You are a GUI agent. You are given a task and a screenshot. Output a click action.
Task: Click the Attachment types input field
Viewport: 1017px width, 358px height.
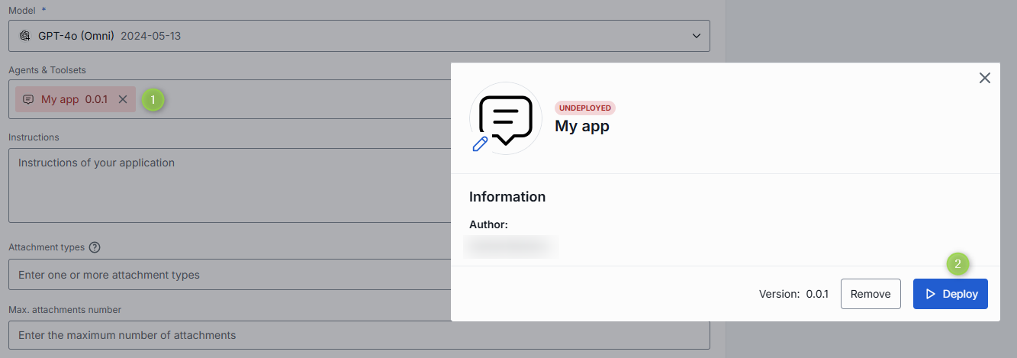click(229, 275)
